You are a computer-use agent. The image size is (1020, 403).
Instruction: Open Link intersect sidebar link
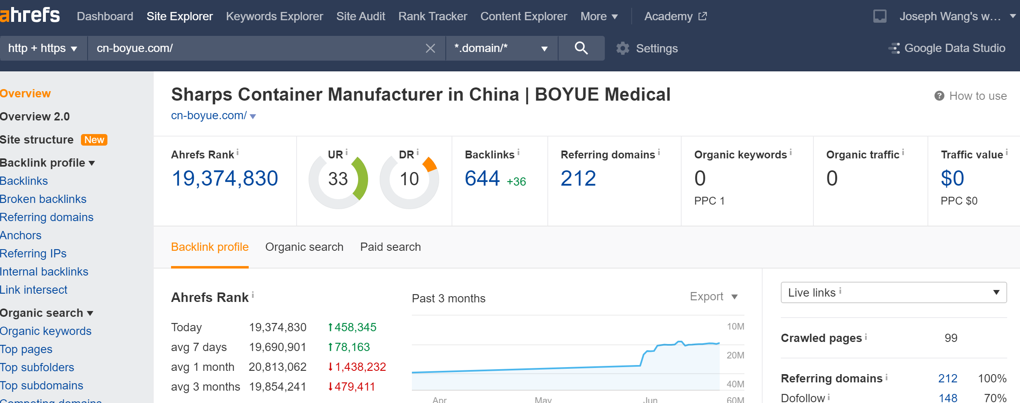[x=34, y=290]
